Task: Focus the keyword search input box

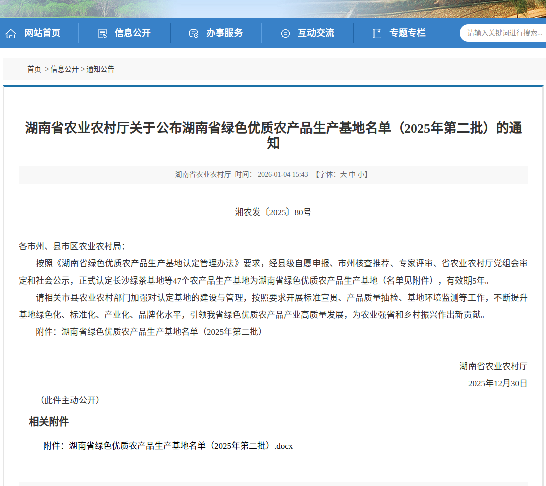Action: tap(505, 33)
